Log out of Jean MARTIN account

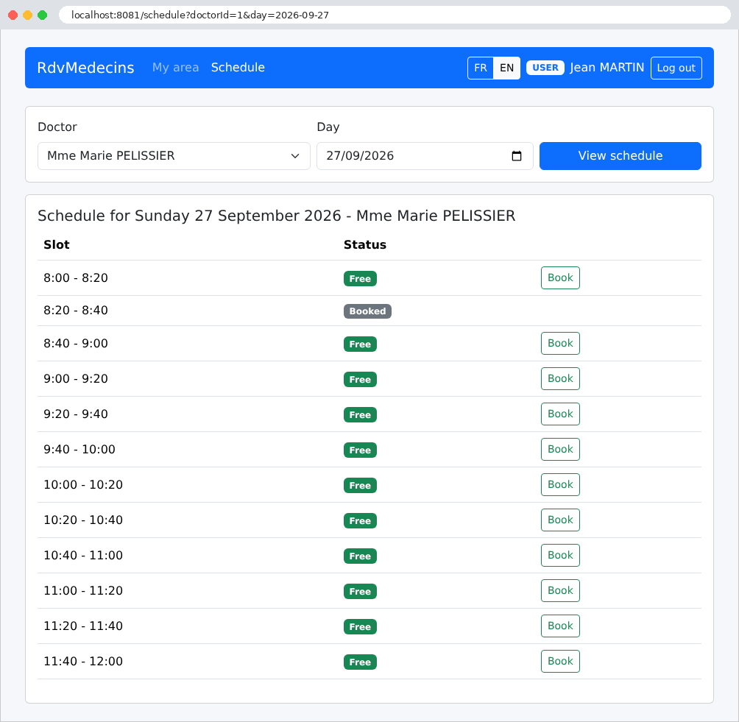pyautogui.click(x=676, y=68)
